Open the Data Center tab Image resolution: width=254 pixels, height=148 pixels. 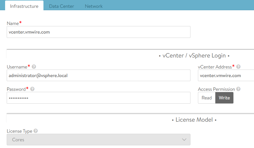(x=61, y=6)
